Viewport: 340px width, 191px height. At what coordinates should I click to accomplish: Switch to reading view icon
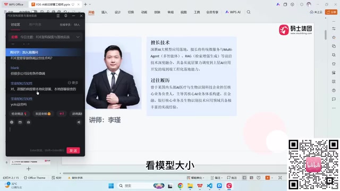click(259, 178)
